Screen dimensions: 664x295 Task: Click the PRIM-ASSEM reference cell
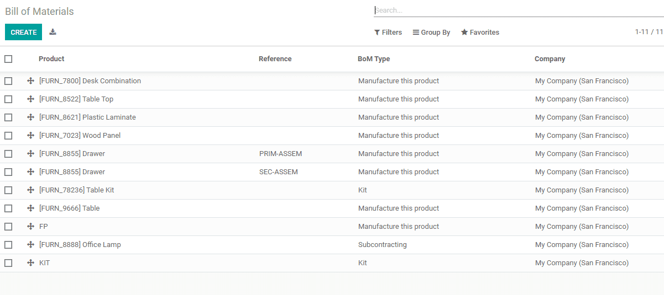coord(280,154)
